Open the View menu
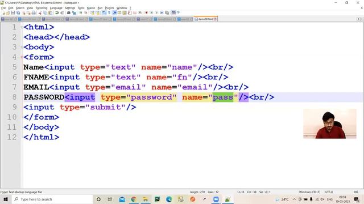364x204 pixels. pyautogui.click(x=30, y=8)
